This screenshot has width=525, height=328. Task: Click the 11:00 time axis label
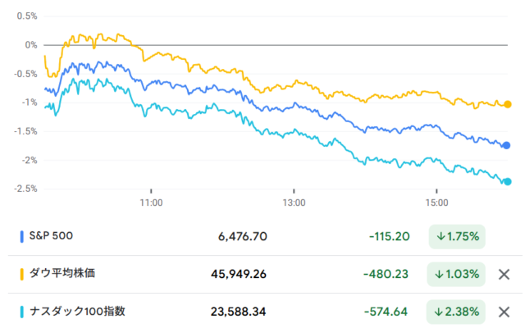click(x=151, y=202)
